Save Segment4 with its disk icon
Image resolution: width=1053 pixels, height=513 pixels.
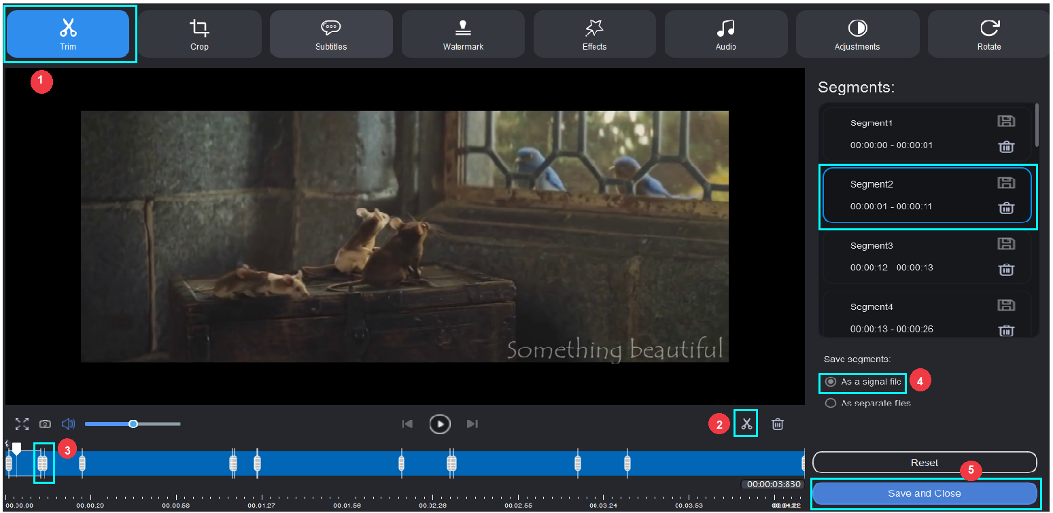point(1006,305)
